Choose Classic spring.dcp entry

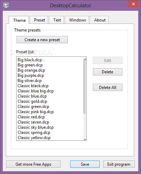[x=50, y=132]
